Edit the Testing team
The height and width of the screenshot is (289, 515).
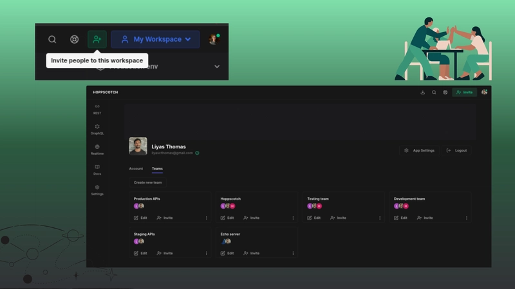pyautogui.click(x=314, y=218)
